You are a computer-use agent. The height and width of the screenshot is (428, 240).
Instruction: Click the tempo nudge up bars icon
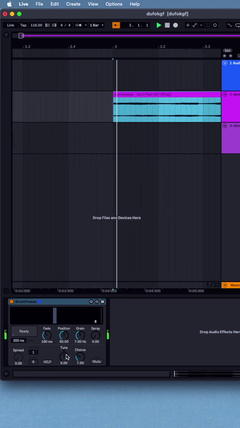tap(54, 25)
